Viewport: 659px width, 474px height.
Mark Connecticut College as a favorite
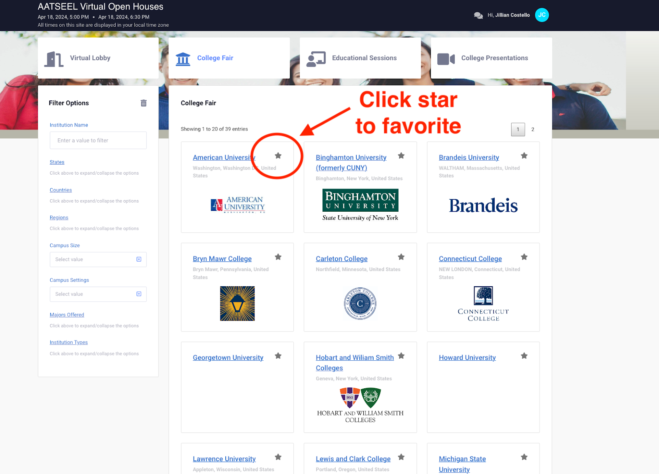[524, 257]
